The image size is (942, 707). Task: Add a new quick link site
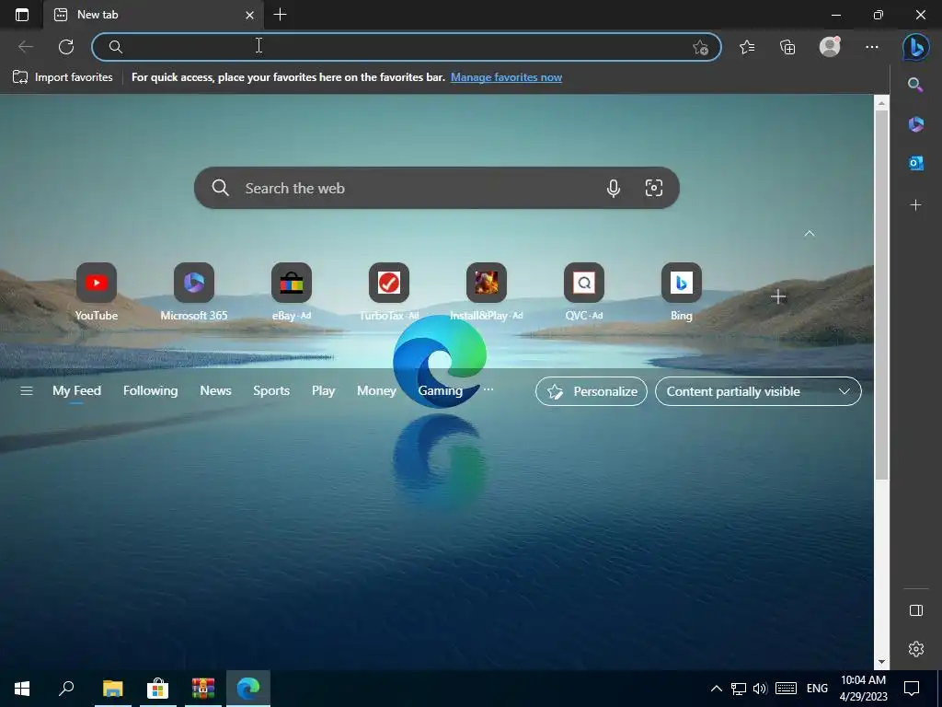(x=778, y=296)
